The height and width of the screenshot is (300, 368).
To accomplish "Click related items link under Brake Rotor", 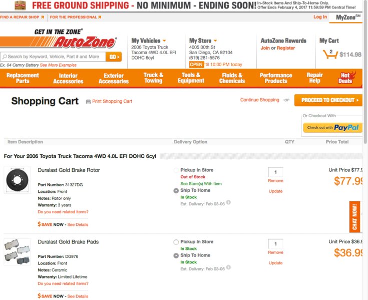I will click(63, 212).
